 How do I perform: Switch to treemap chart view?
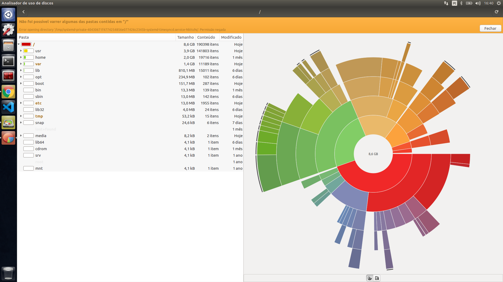tap(377, 278)
